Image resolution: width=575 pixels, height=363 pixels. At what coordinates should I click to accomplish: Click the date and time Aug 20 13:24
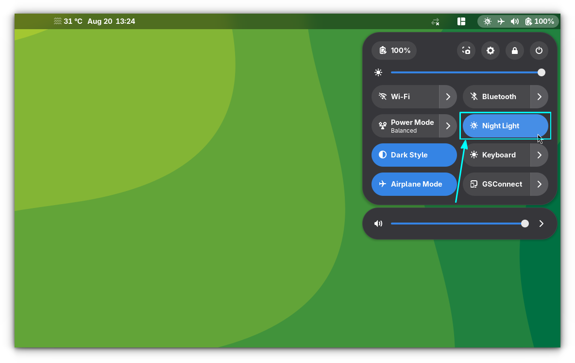111,21
